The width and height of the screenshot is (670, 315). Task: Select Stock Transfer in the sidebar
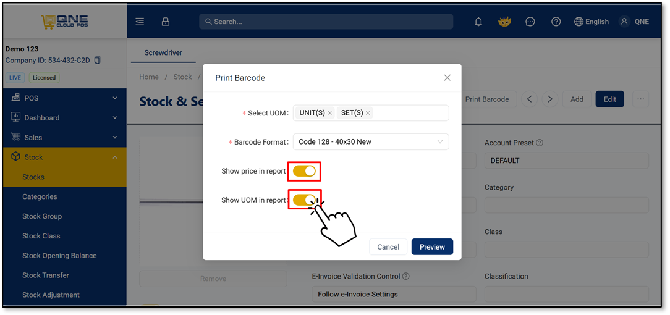(x=46, y=275)
